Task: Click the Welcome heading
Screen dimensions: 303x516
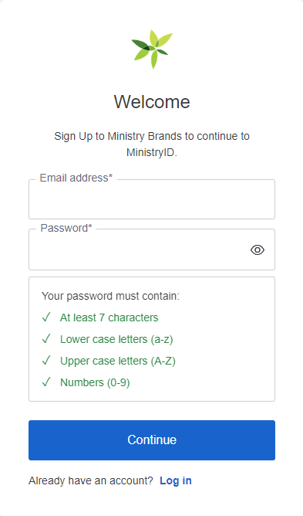Action: click(152, 102)
